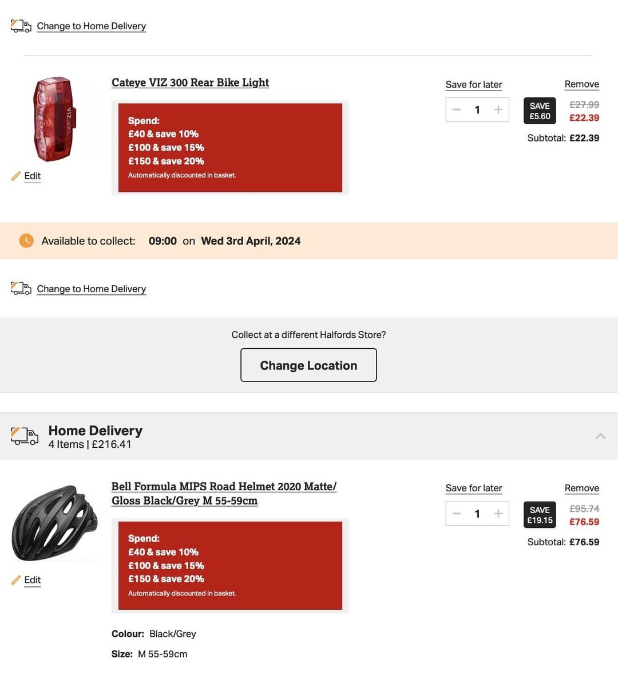
Task: Click the Cateye rear light thumbnail
Action: (x=54, y=119)
